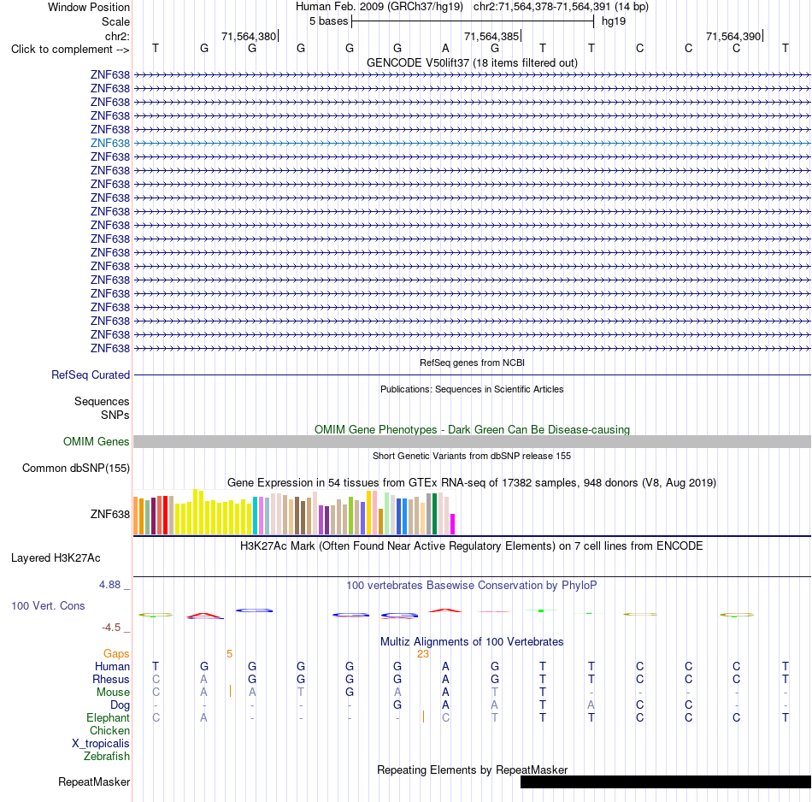This screenshot has width=812, height=802.
Task: Click 'Publications: Sequences in Scientific Articles' title
Action: point(472,389)
